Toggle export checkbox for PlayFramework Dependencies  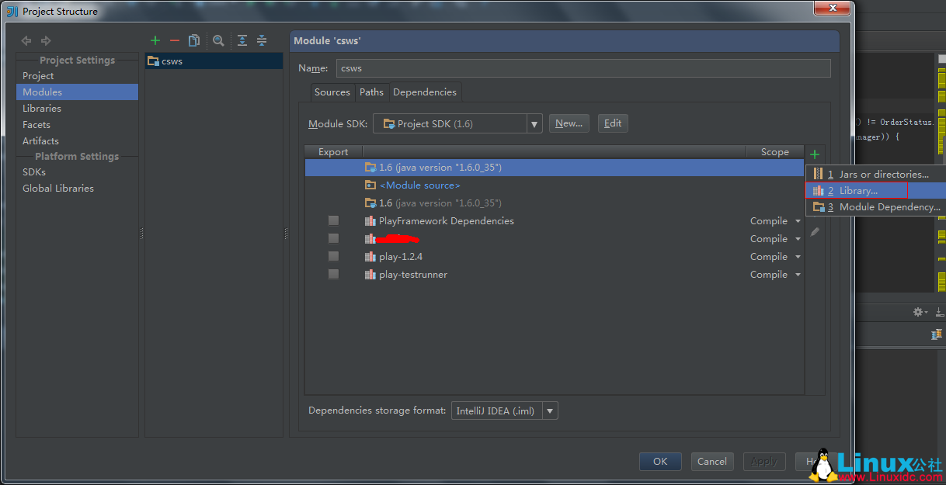point(333,221)
